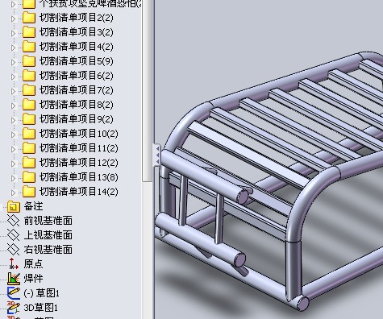Click folder icon of 切割清单项目5(9)
The height and width of the screenshot is (319, 383).
tap(29, 61)
